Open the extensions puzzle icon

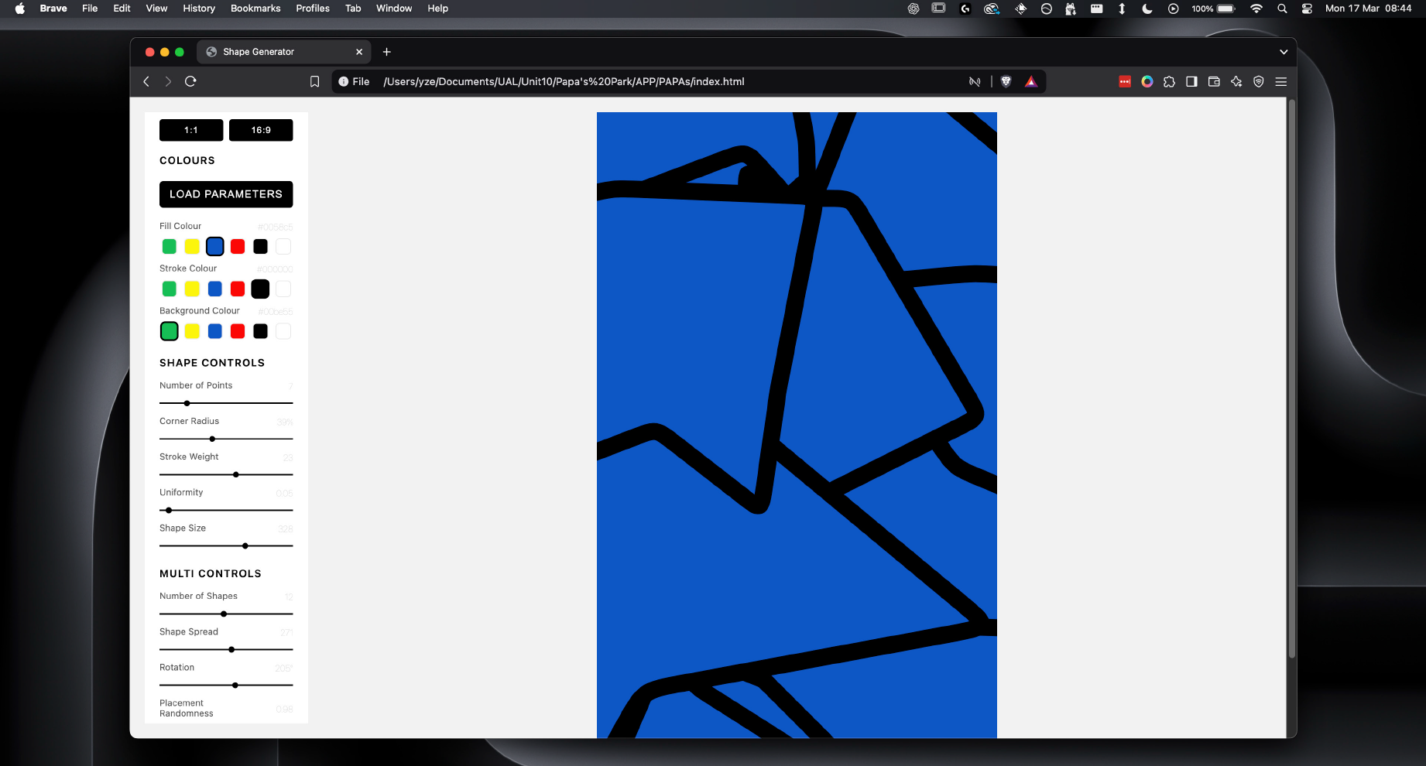(1169, 81)
